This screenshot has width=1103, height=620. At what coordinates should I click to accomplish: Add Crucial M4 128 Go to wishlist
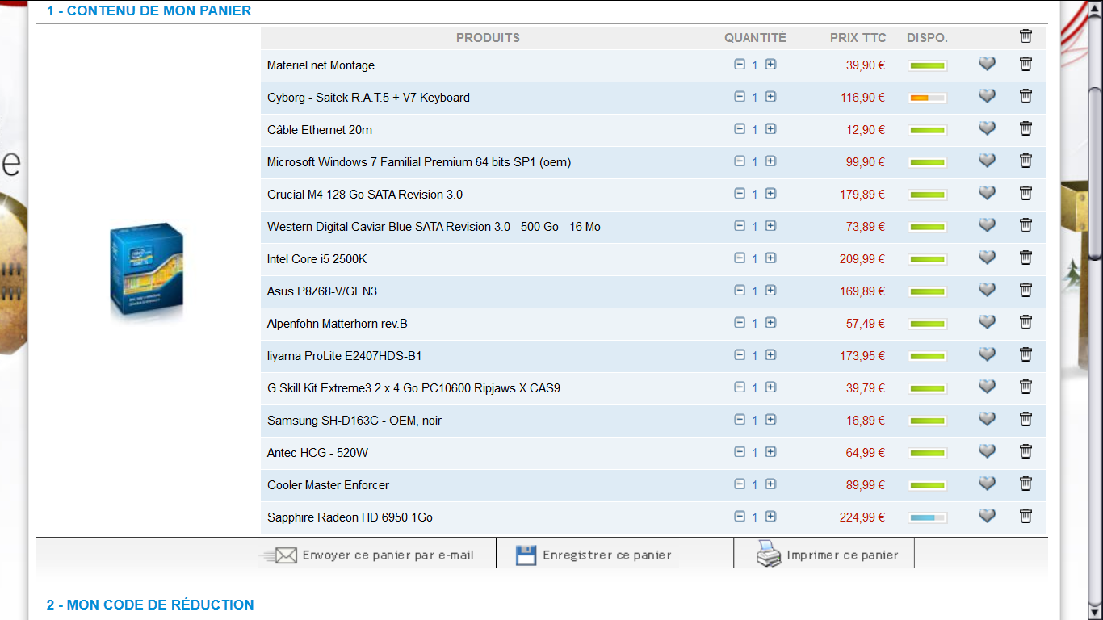point(987,193)
